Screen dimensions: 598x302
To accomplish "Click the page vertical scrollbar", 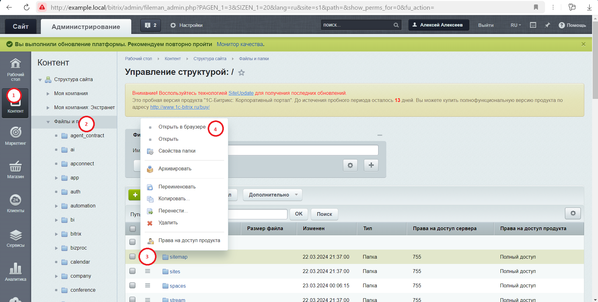I will pos(595,61).
